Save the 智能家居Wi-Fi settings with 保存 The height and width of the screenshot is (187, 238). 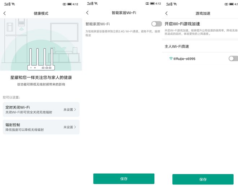pos(124,179)
